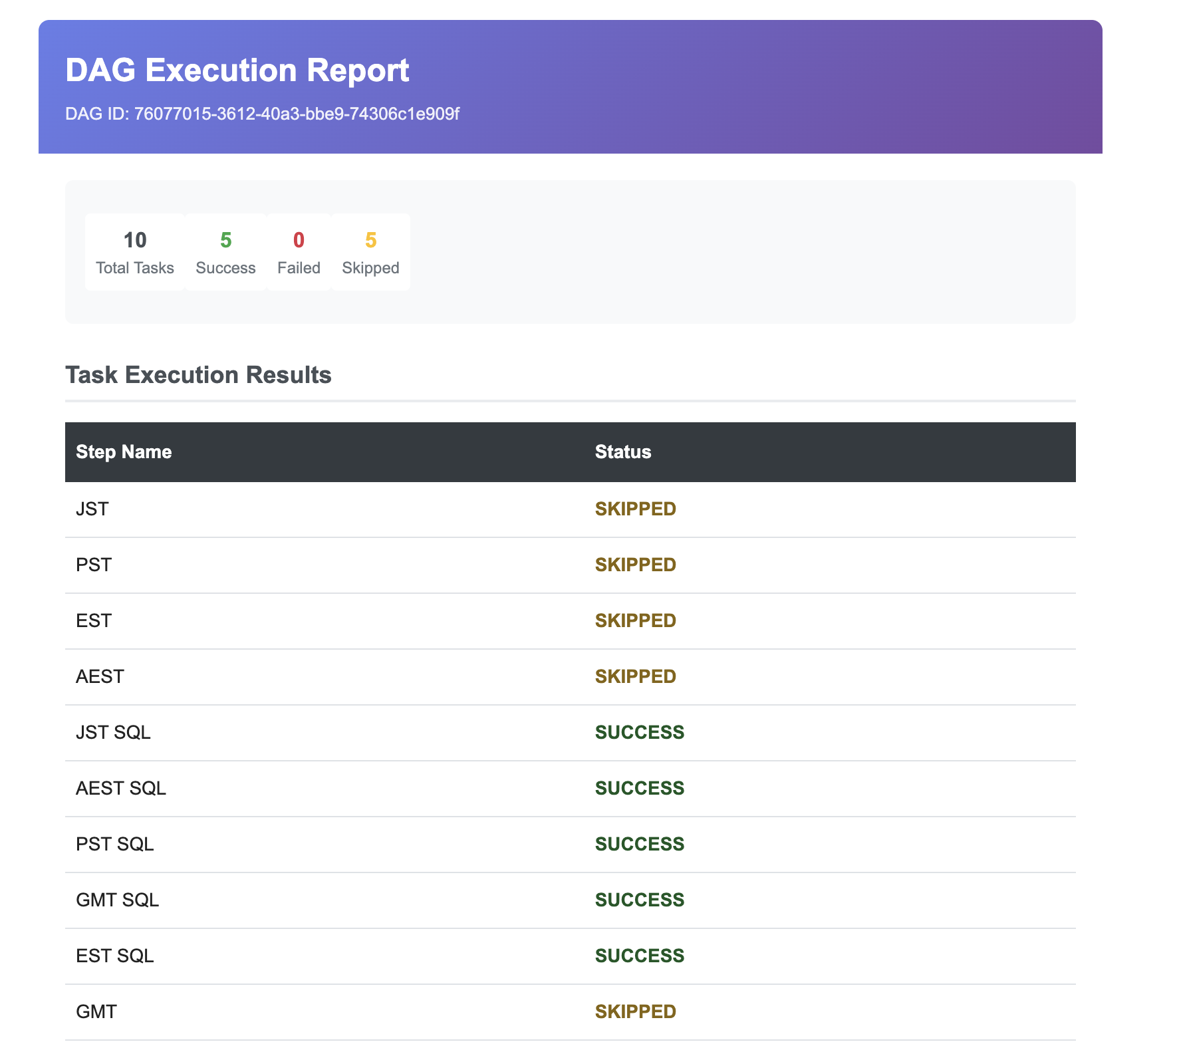1181x1060 pixels.
Task: Select the EST SQL step name
Action: point(115,956)
